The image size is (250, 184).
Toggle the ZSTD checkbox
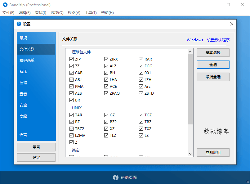pos(141,93)
